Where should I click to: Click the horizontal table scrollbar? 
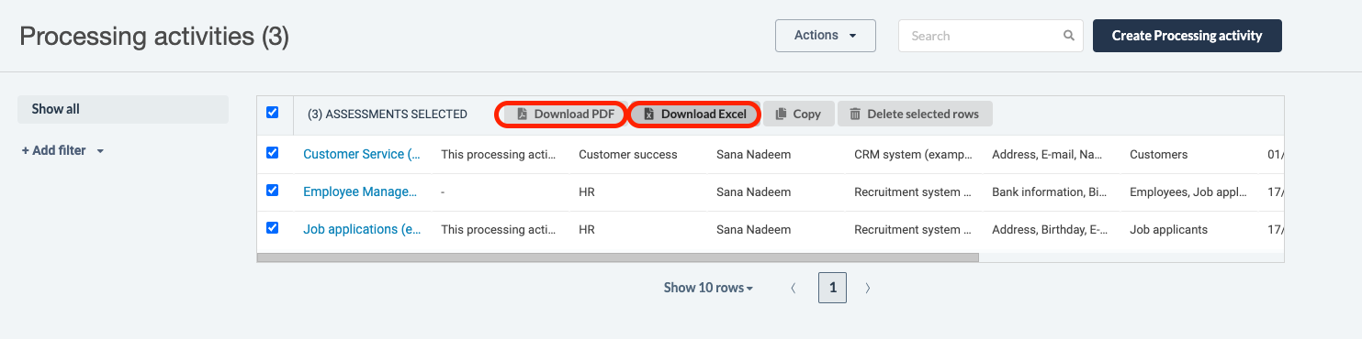click(618, 257)
